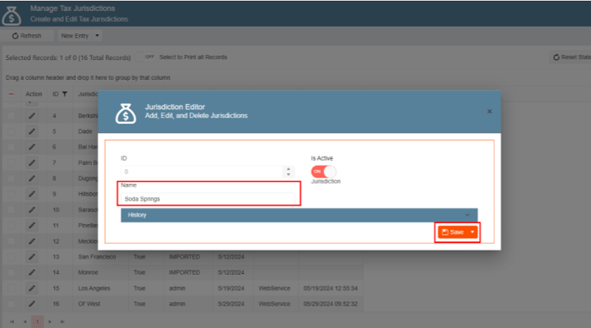The height and width of the screenshot is (328, 591).
Task: Click the pencil edit icon for row 16
Action: click(x=32, y=303)
